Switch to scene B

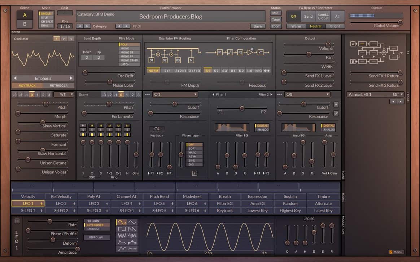tap(25, 24)
